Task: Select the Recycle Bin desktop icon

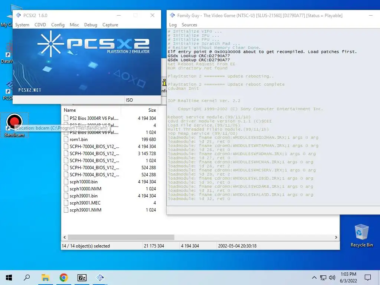Action: [361, 235]
